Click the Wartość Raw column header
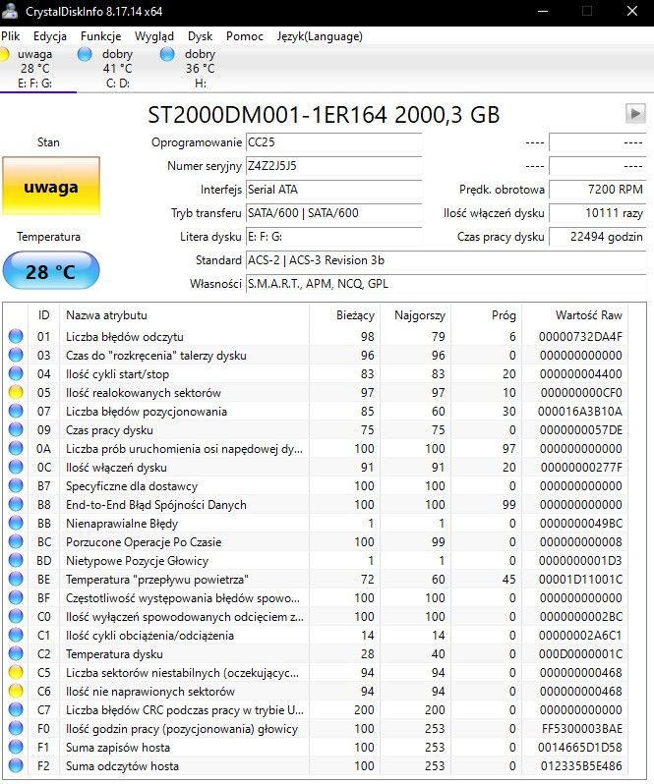 coord(575,315)
